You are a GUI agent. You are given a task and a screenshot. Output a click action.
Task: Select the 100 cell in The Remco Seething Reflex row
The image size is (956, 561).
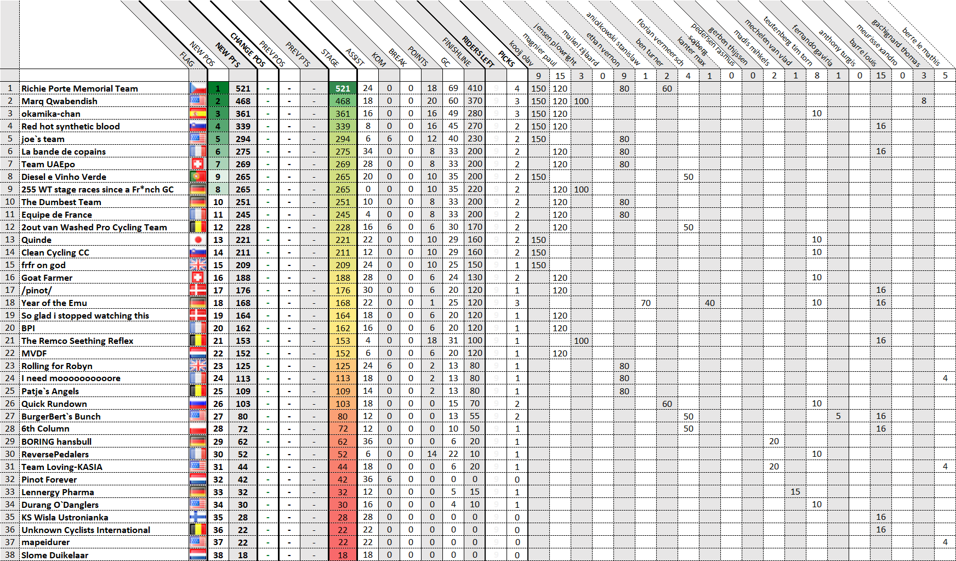(x=581, y=341)
